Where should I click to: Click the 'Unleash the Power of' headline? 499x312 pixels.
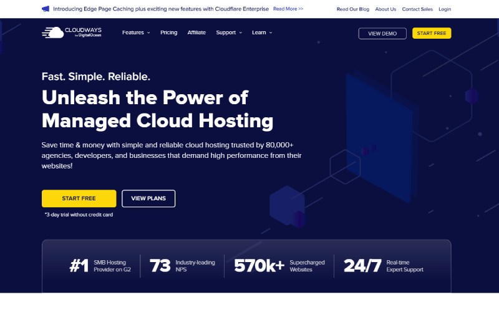point(145,97)
